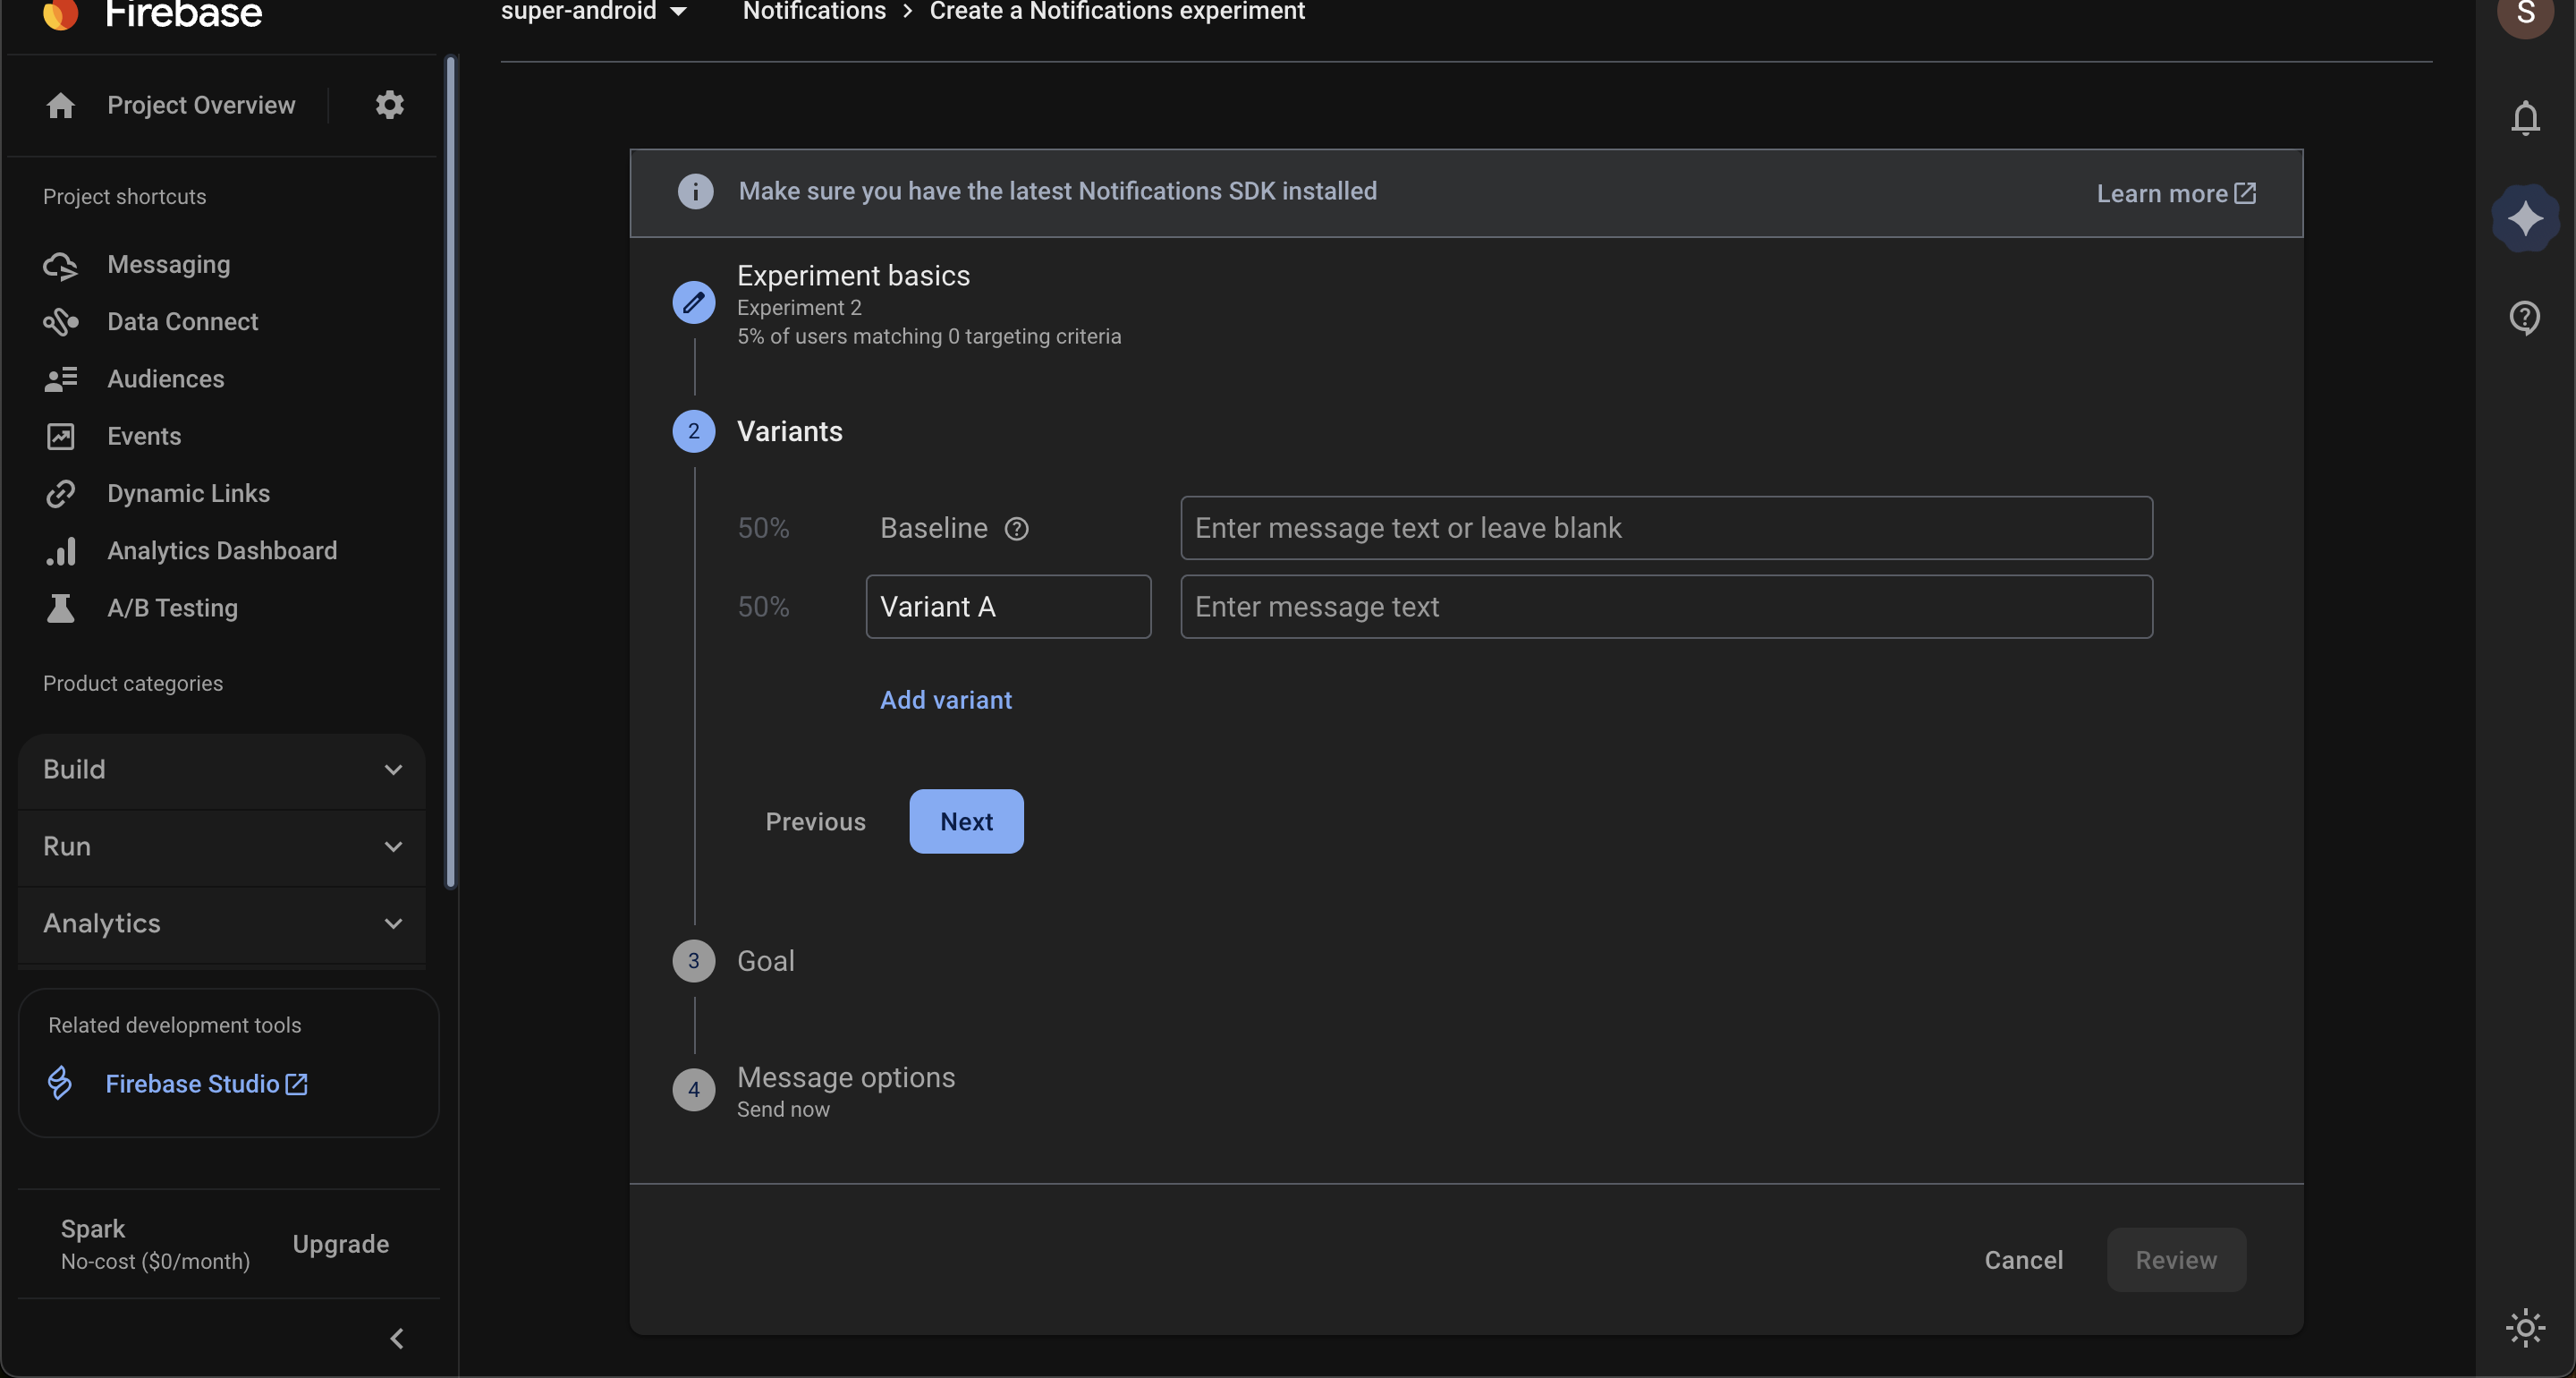Click the Baseline help info icon
Image resolution: width=2576 pixels, height=1378 pixels.
coord(1016,529)
